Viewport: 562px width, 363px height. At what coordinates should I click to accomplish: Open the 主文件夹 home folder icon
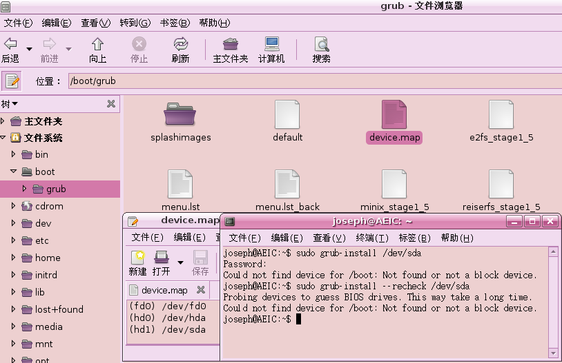(x=230, y=44)
